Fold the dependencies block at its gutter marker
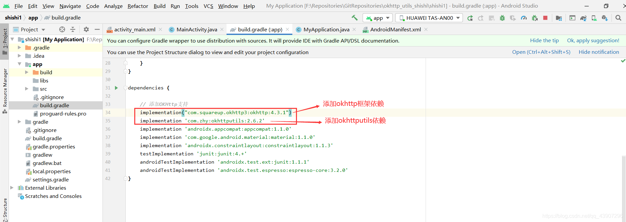 pos(125,88)
